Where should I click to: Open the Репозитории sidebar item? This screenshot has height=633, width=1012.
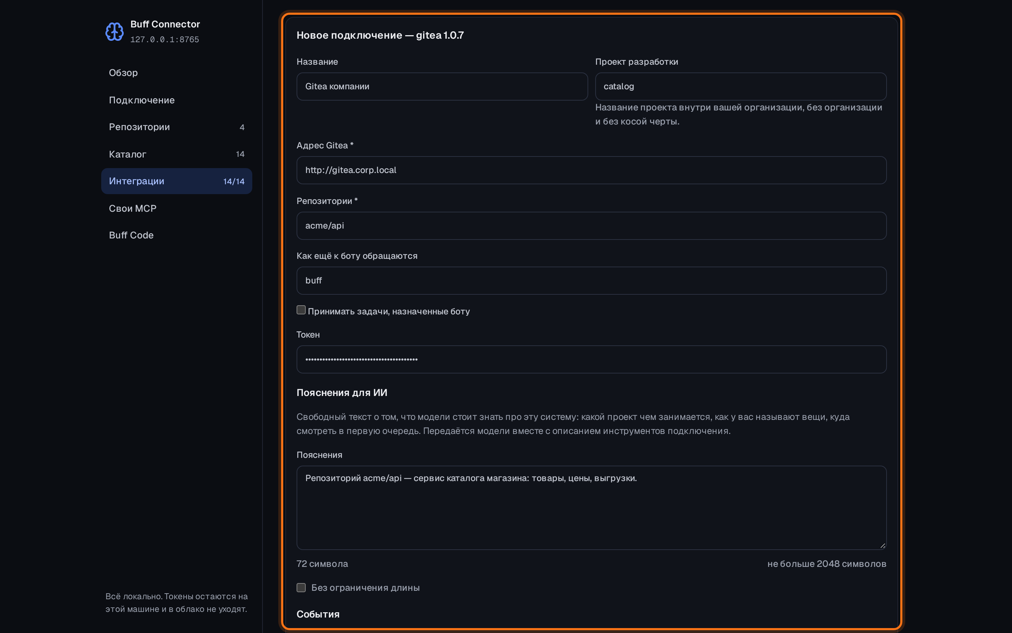tap(176, 127)
